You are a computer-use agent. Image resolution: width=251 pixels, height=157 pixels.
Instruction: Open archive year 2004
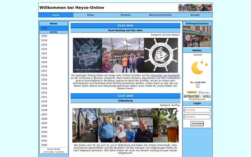[54, 127]
